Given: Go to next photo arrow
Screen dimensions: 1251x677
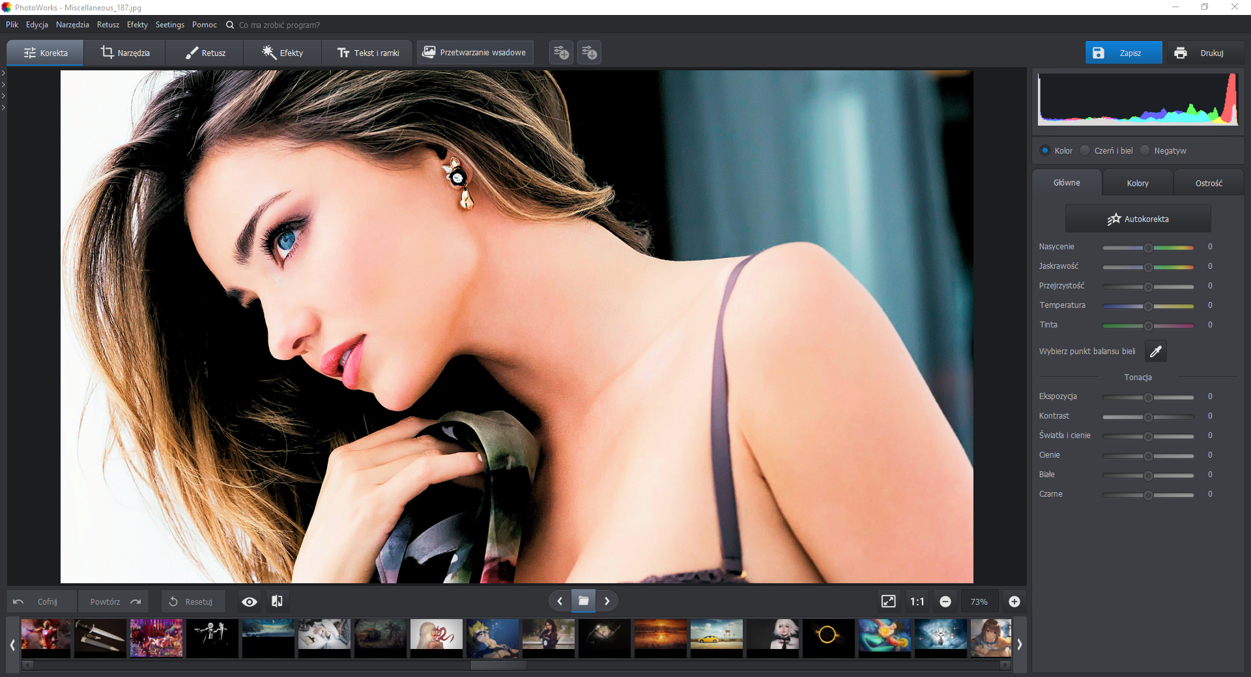Looking at the screenshot, I should tap(607, 601).
